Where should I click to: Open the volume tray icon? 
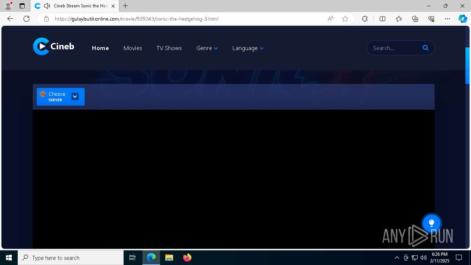(x=424, y=258)
